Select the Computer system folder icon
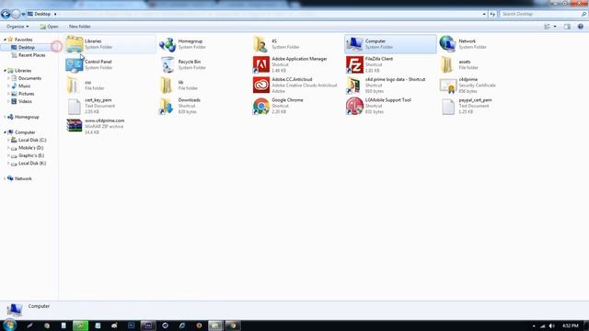 tap(354, 44)
